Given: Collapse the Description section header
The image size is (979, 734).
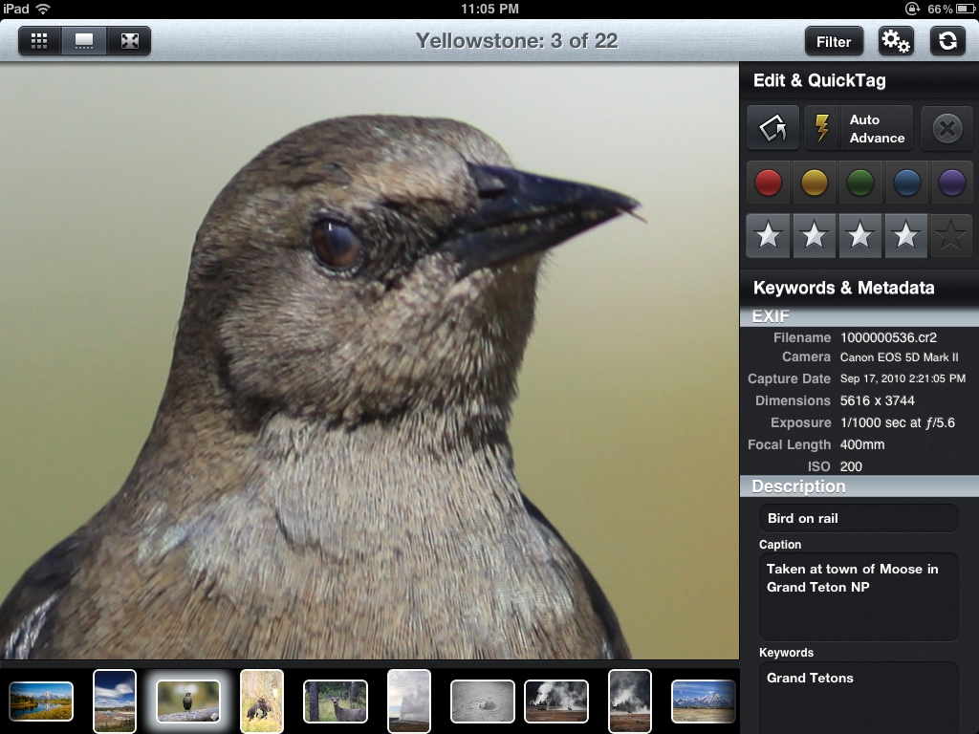Looking at the screenshot, I should point(859,486).
